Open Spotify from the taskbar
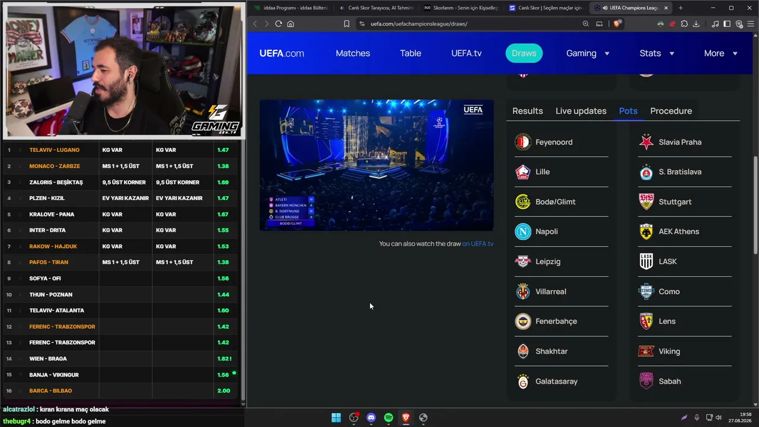The width and height of the screenshot is (759, 427). tap(388, 418)
